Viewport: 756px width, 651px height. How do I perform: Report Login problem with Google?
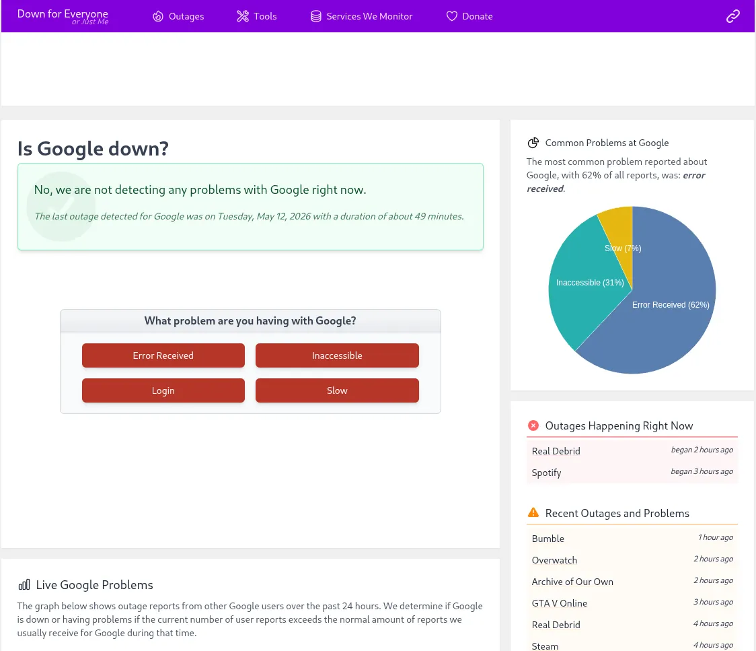pyautogui.click(x=163, y=390)
